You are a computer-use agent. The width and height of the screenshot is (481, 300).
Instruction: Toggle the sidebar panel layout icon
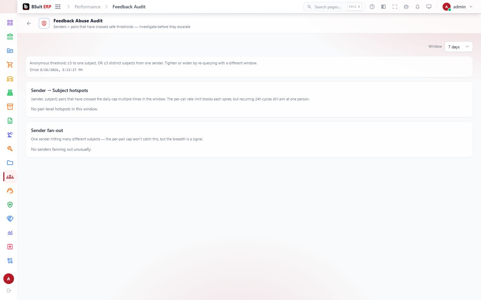[x=383, y=7]
